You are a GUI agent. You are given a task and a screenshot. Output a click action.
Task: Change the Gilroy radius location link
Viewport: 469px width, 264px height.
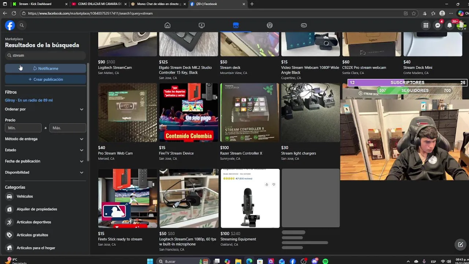coord(29,100)
